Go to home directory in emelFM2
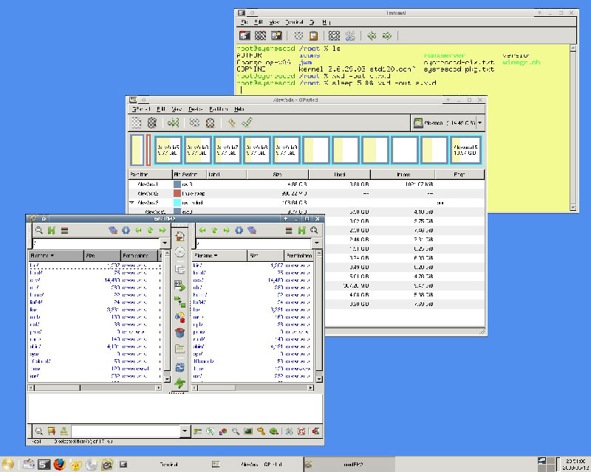 pos(51,229)
